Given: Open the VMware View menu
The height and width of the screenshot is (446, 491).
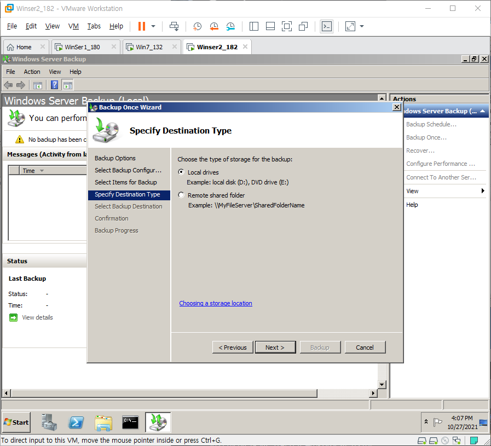Looking at the screenshot, I should click(53, 26).
